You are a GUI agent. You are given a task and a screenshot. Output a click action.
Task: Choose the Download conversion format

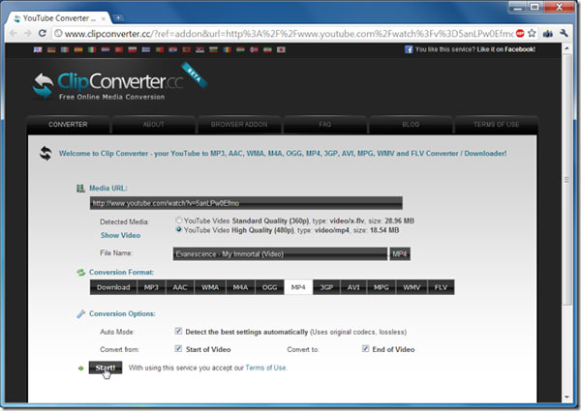tap(113, 287)
